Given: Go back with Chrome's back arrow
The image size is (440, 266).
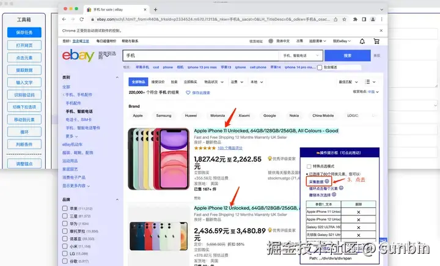Looking at the screenshot, I should click(64, 20).
